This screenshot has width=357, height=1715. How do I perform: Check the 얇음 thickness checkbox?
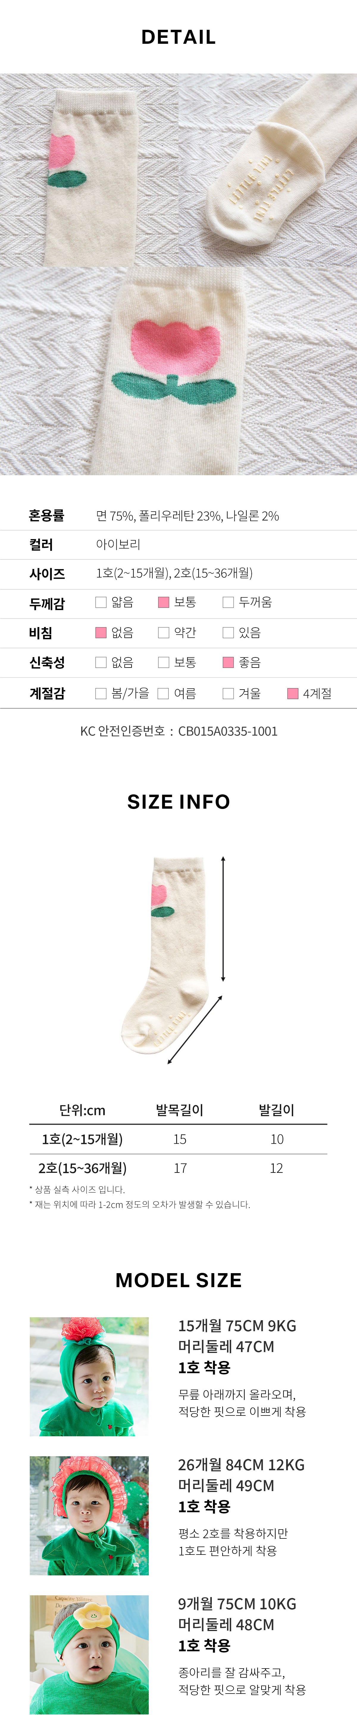[x=101, y=603]
